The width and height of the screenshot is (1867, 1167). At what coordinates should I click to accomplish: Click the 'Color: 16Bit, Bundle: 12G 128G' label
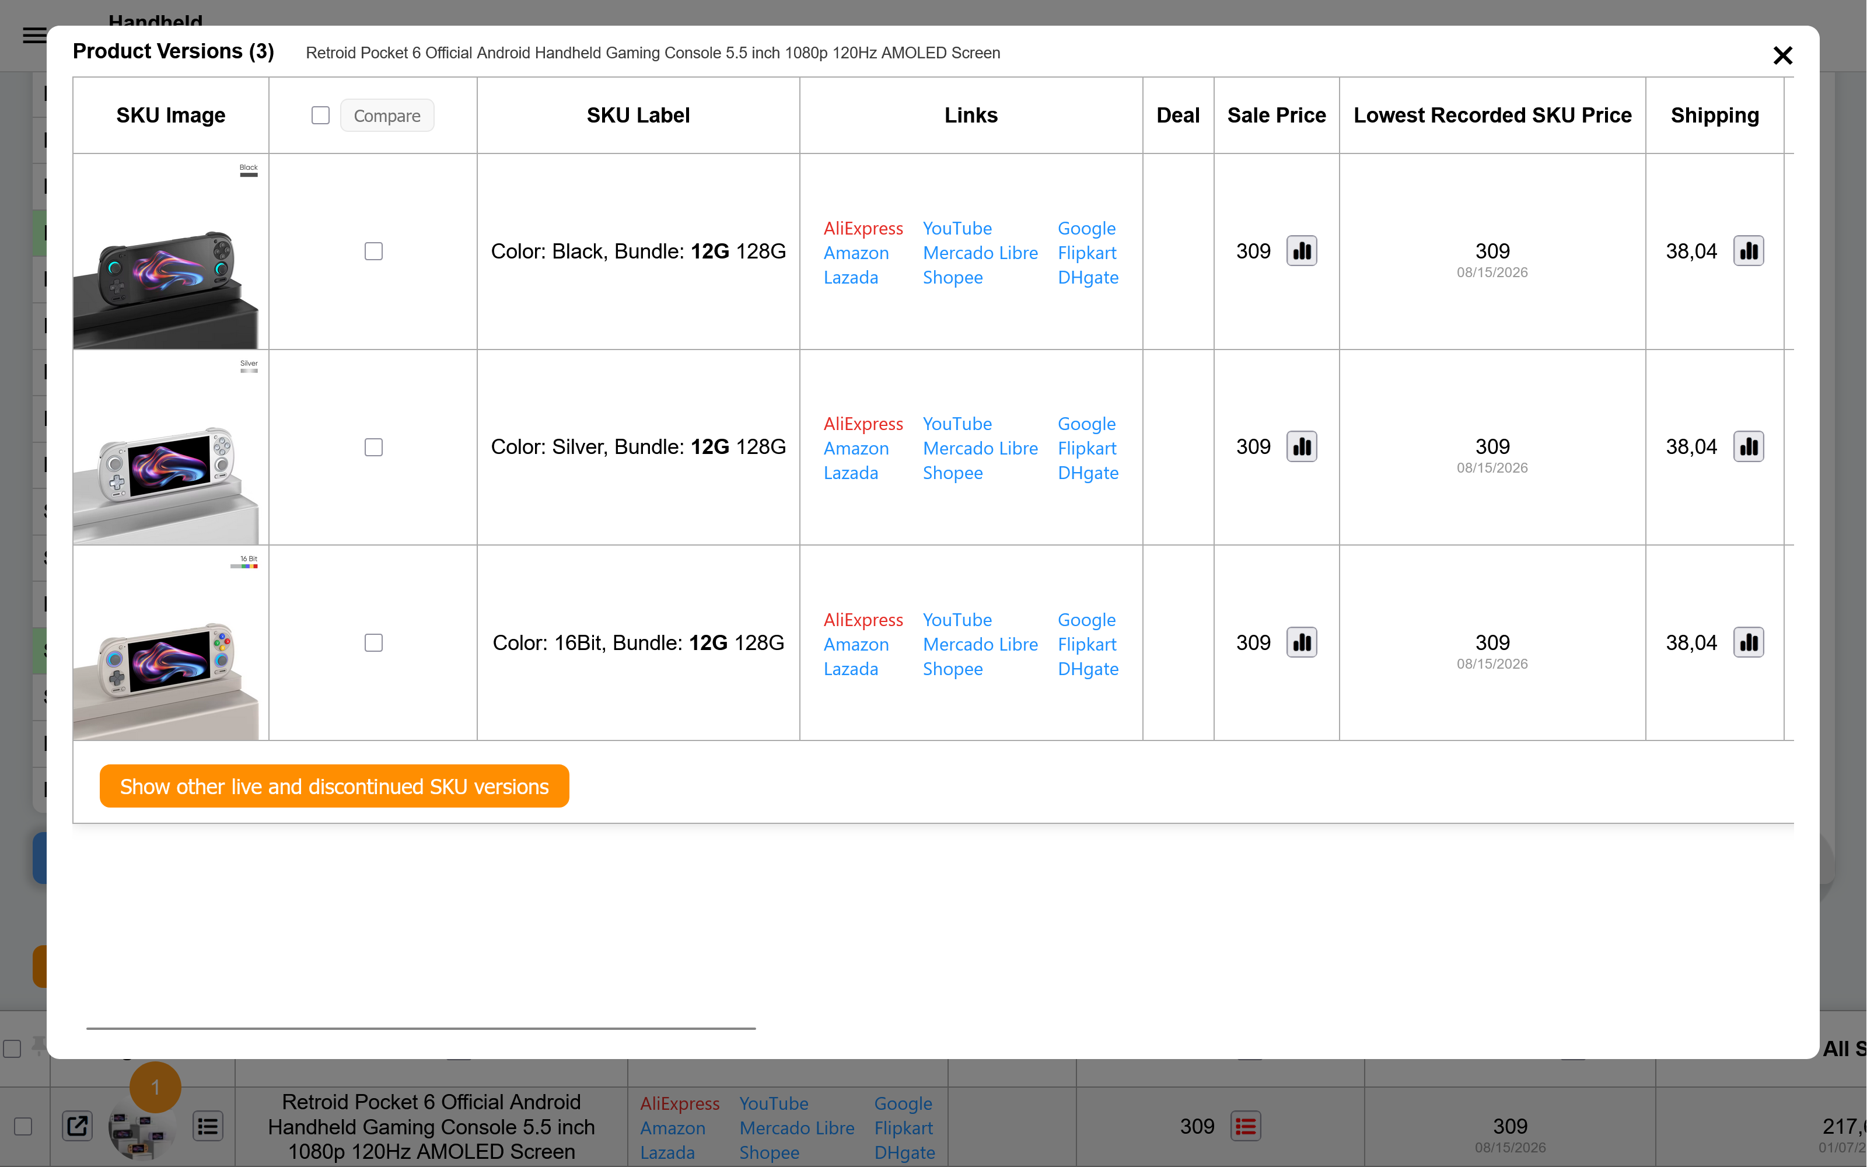click(x=638, y=643)
